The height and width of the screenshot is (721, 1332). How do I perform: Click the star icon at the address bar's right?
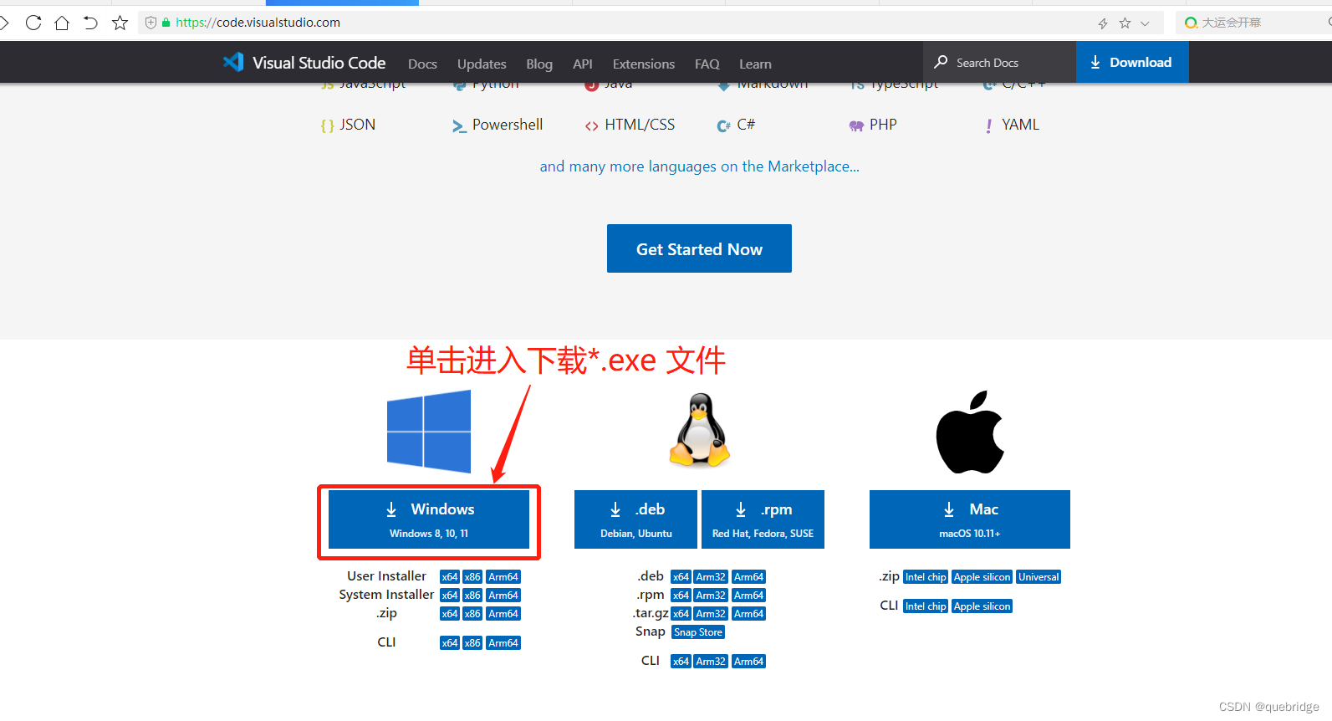click(1125, 23)
